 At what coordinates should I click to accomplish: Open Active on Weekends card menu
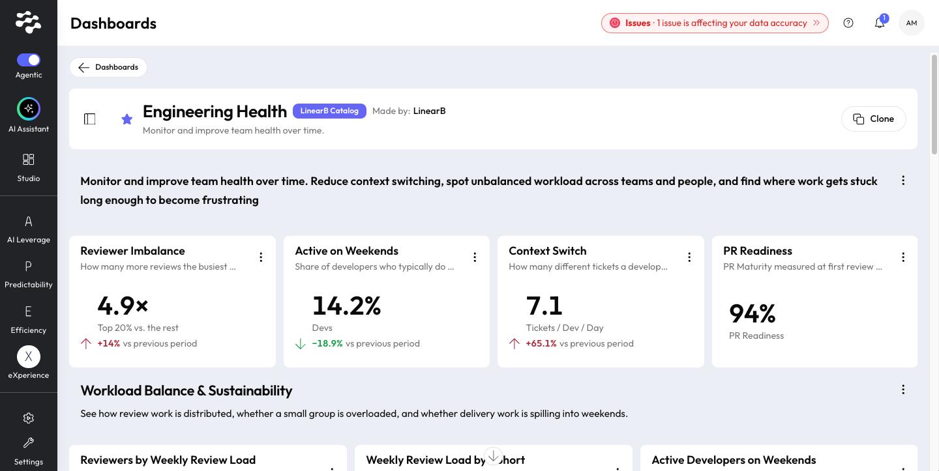(475, 257)
